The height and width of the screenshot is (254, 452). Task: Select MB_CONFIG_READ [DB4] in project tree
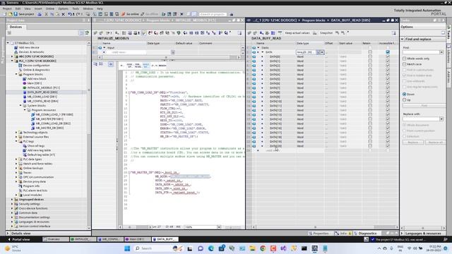point(42,101)
